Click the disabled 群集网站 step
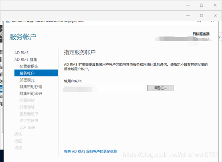The image size is (222, 162). [x=27, y=100]
